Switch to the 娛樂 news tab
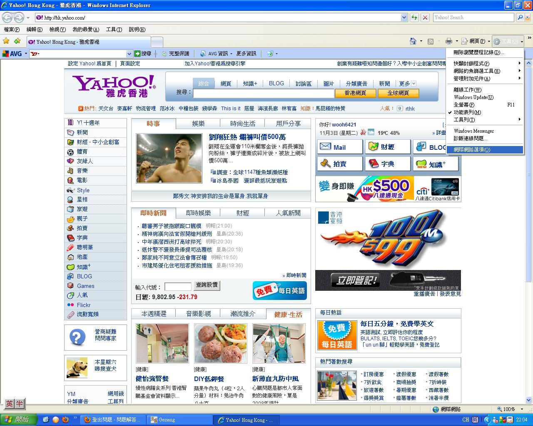 pyautogui.click(x=198, y=124)
